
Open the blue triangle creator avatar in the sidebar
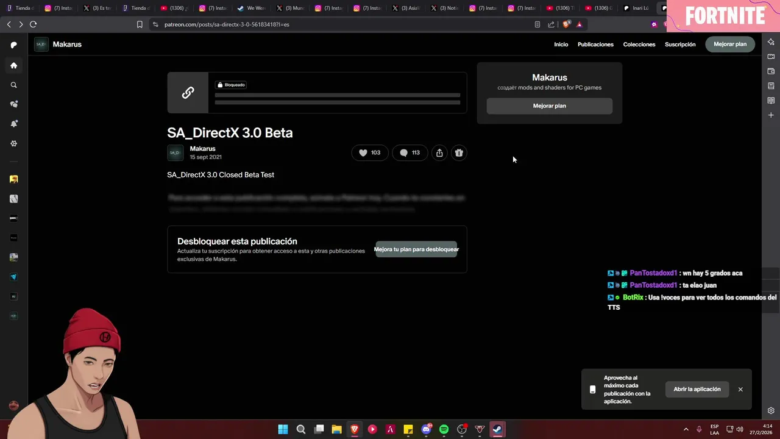13,277
